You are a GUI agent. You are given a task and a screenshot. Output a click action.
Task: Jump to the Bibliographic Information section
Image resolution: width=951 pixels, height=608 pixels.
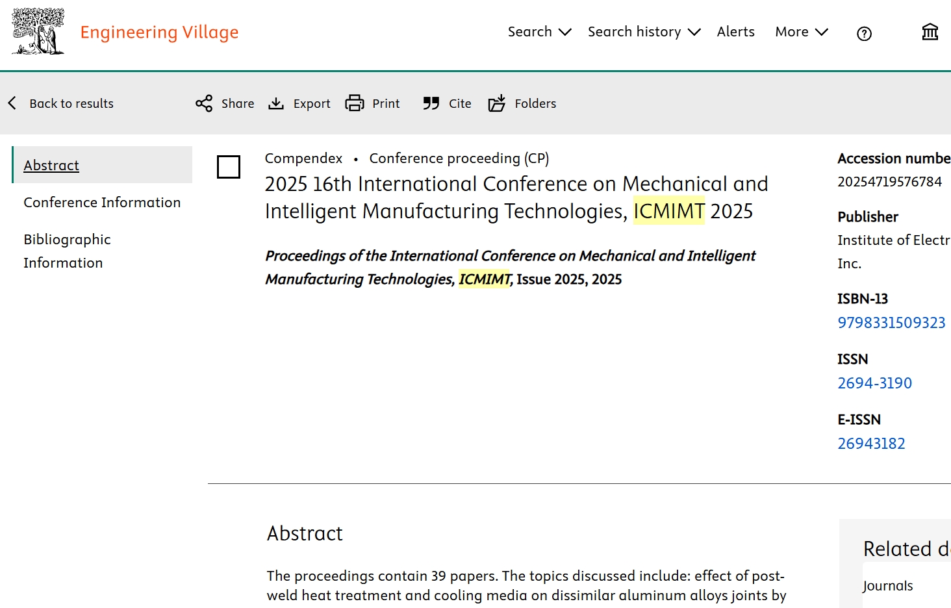point(67,251)
